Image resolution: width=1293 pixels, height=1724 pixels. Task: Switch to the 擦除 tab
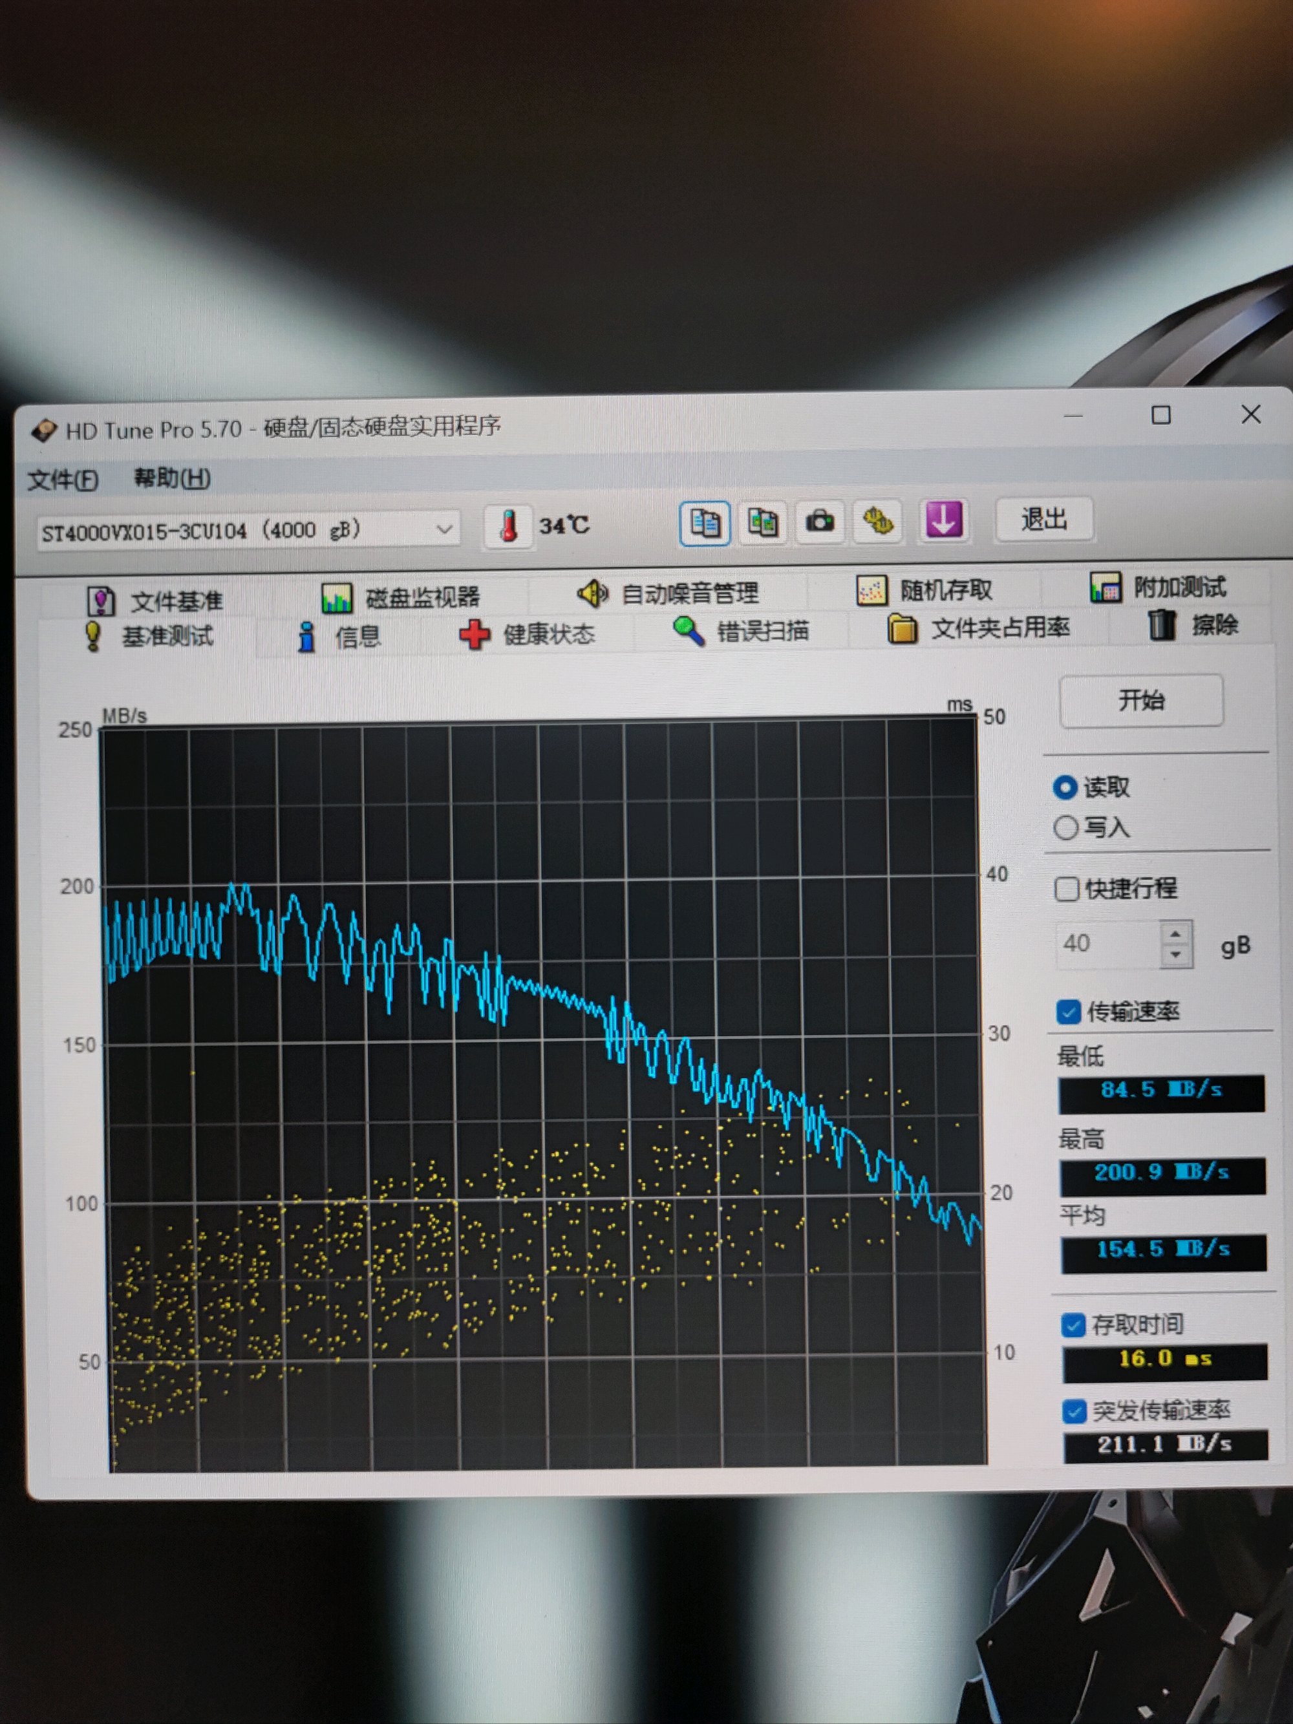(1192, 624)
